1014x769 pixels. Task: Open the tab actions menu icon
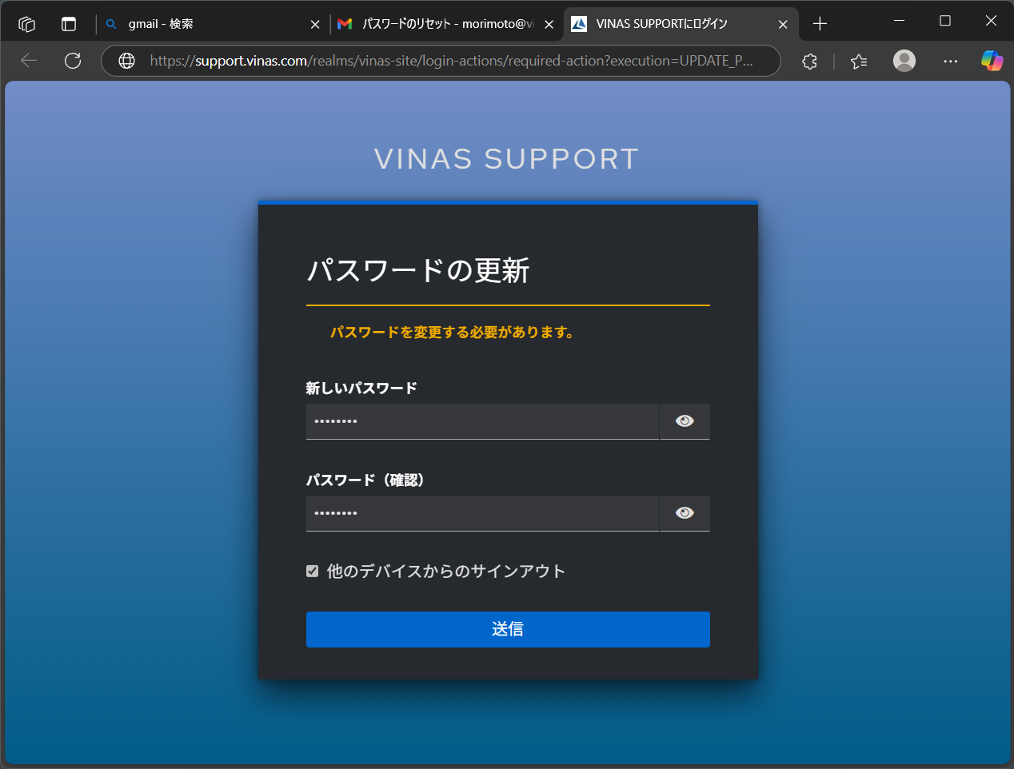point(69,24)
